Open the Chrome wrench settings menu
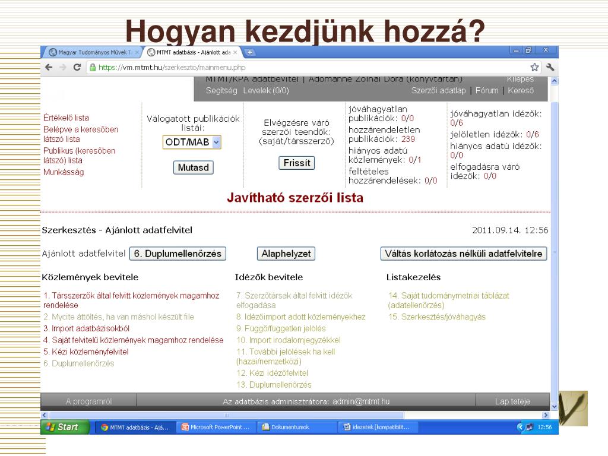608x456 pixels. click(x=550, y=68)
